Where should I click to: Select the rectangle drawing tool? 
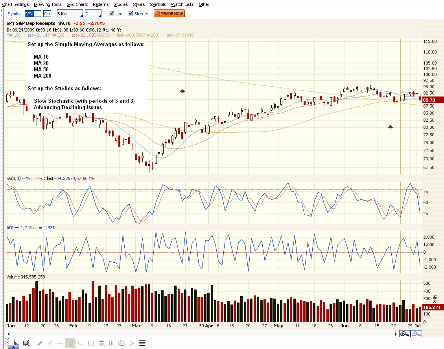pyautogui.click(x=91, y=343)
